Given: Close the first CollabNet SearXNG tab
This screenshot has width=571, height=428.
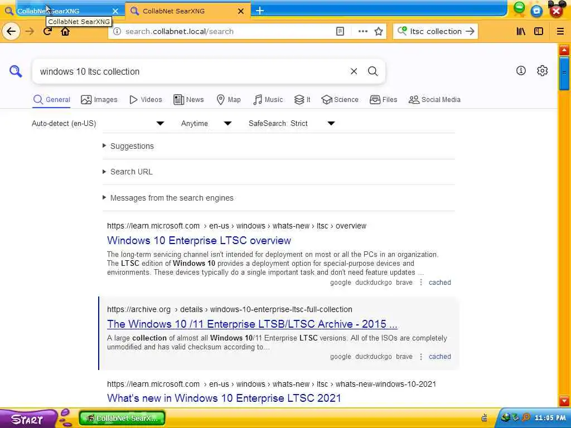Looking at the screenshot, I should pos(115,11).
